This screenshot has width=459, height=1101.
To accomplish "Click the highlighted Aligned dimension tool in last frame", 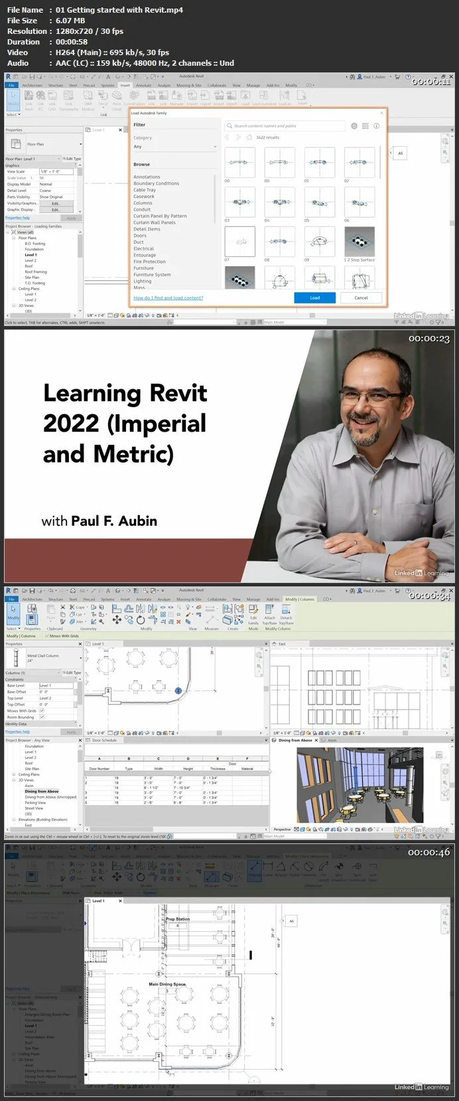I will point(255,870).
